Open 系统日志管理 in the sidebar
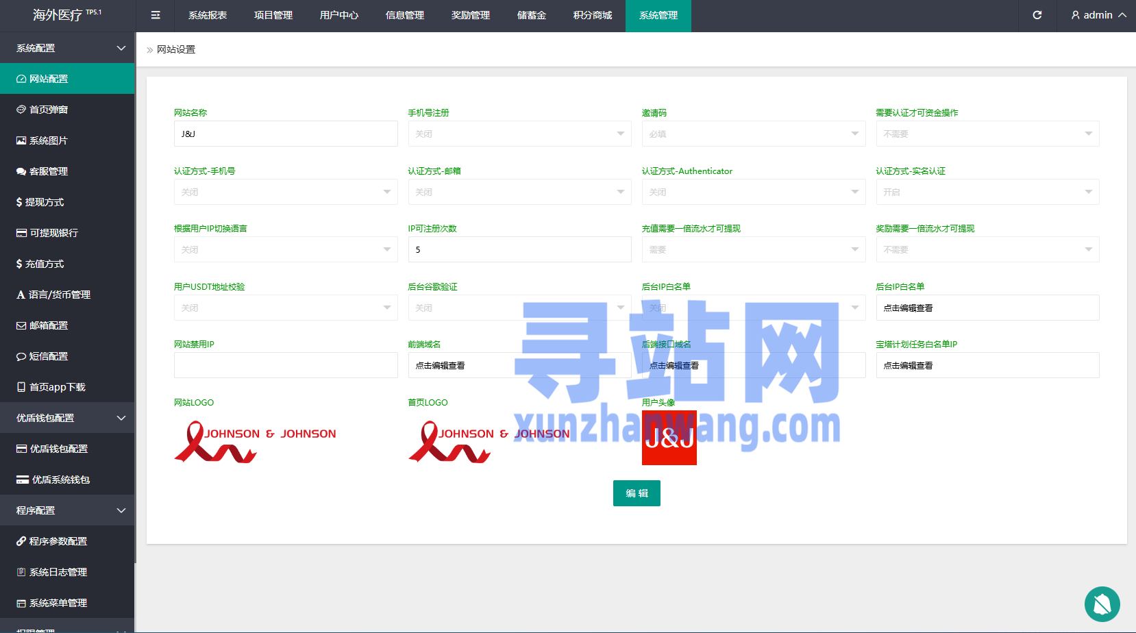 [67, 572]
